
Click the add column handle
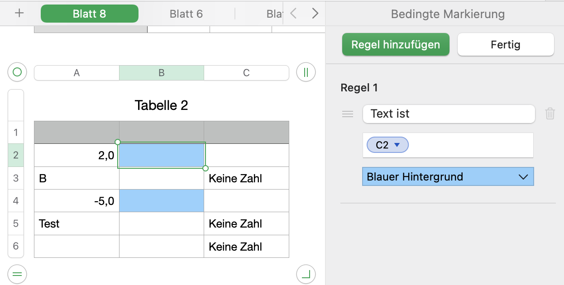[x=306, y=72]
